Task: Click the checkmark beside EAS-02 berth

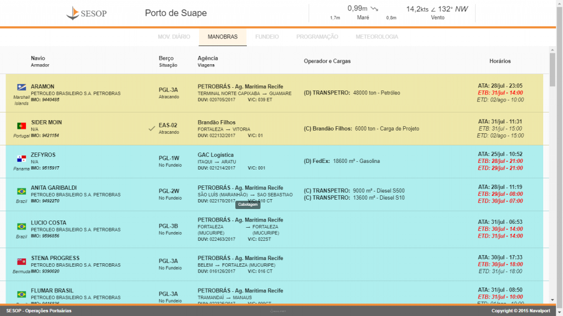Action: 152,128
